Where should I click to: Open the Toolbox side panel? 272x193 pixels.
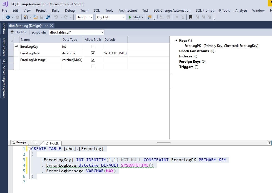[4, 29]
